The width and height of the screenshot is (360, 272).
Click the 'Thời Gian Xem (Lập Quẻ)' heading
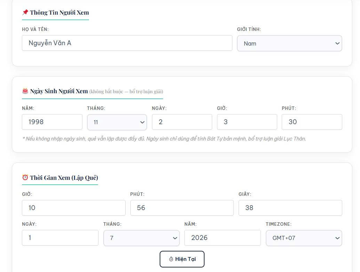pos(64,178)
